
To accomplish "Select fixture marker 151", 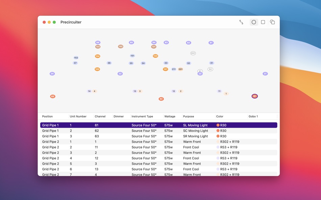I will (132, 56).
